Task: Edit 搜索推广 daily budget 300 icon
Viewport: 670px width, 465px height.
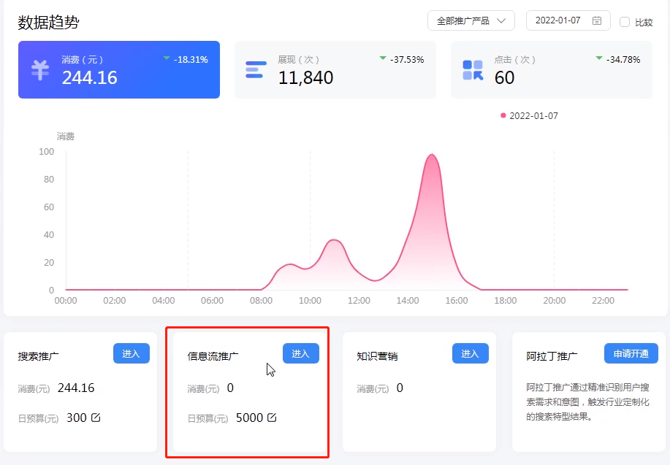Action: tap(96, 418)
